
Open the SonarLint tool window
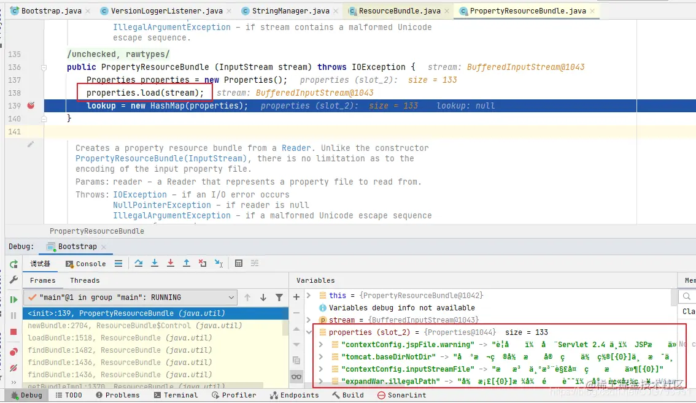tap(402, 395)
